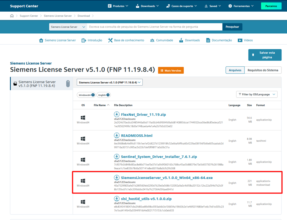Select the Arquivos tab
The image size is (287, 220).
click(235, 70)
